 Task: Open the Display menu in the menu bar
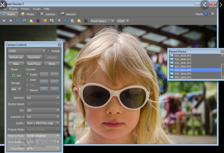pos(14,9)
